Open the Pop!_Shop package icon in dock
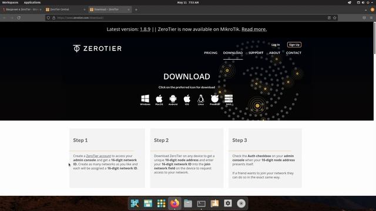 [x=214, y=203]
